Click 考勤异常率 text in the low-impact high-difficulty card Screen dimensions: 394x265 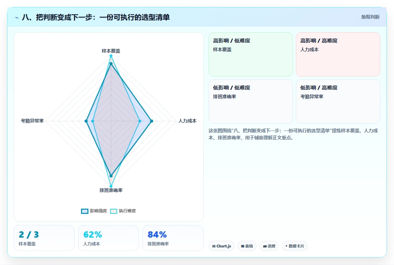312,97
